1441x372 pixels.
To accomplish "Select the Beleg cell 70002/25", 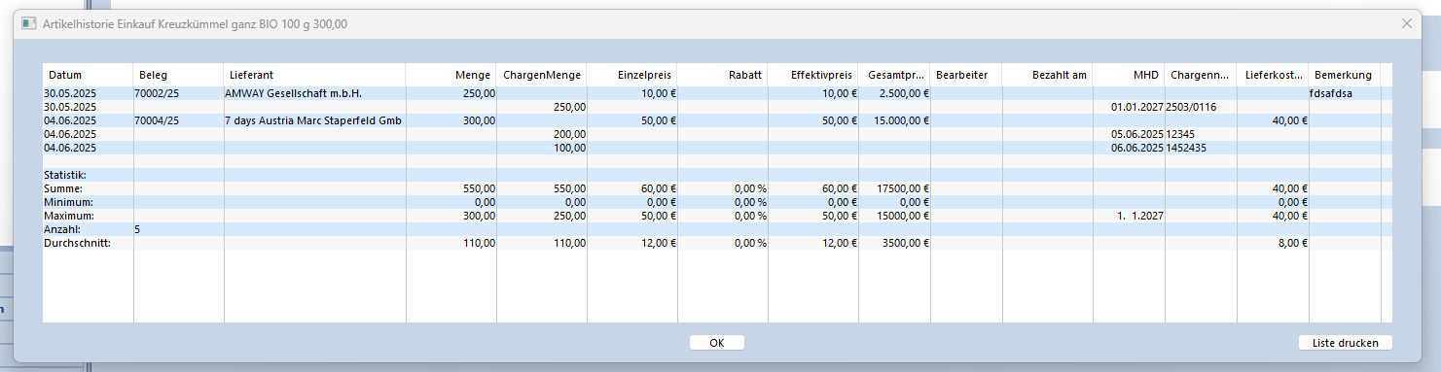I will 179,93.
